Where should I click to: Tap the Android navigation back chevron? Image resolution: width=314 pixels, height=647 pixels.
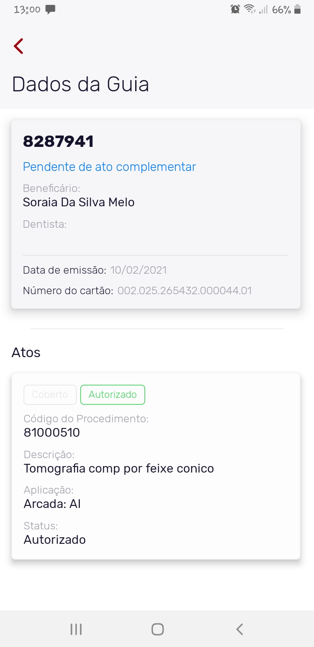click(x=239, y=629)
